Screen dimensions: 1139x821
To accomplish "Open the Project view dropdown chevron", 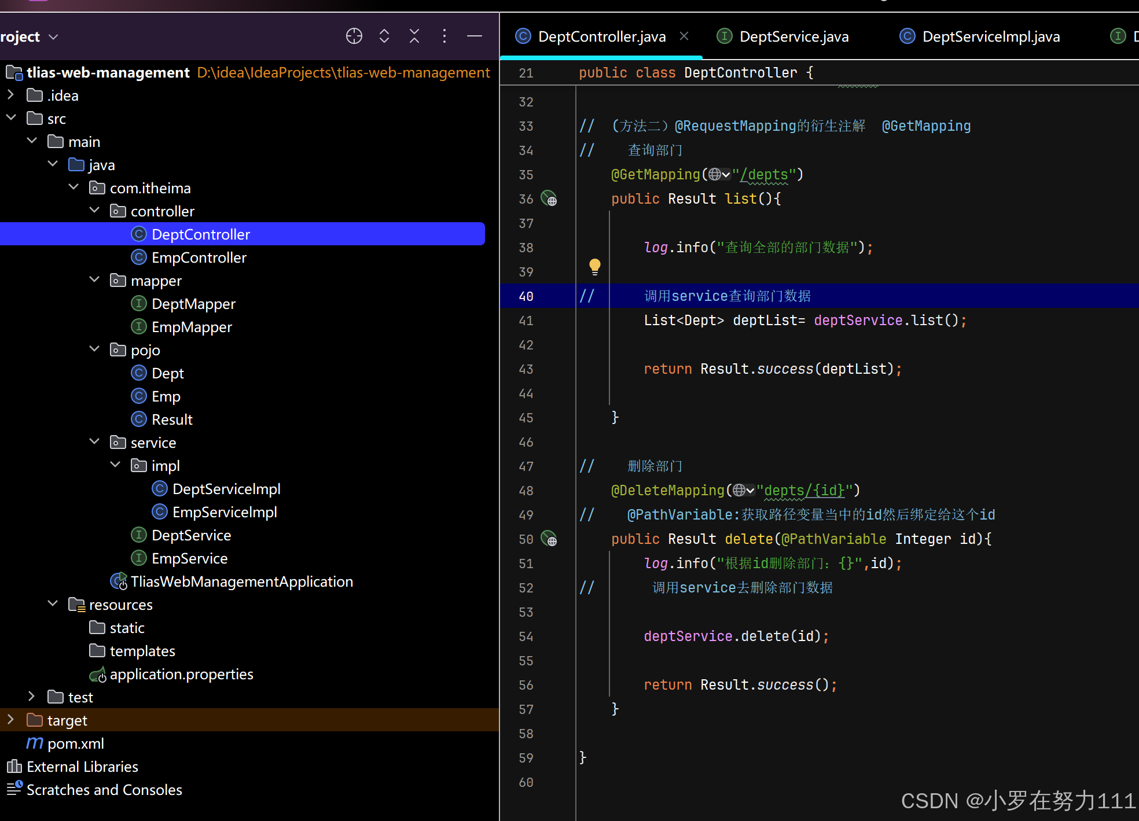I will [54, 37].
